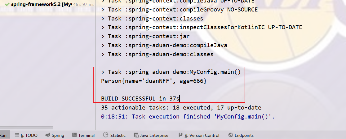Click the Spring leaf icon
The width and height of the screenshot is (346, 139).
click(x=47, y=135)
